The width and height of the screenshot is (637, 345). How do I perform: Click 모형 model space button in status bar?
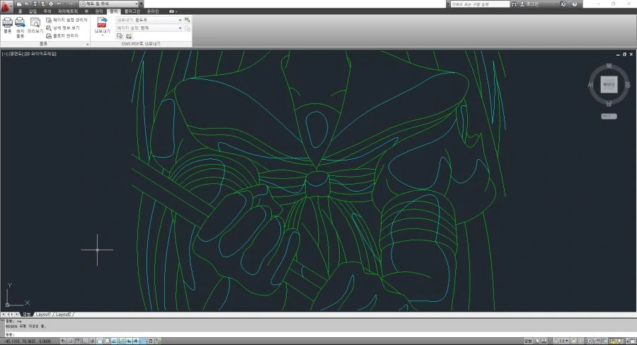coord(528,341)
